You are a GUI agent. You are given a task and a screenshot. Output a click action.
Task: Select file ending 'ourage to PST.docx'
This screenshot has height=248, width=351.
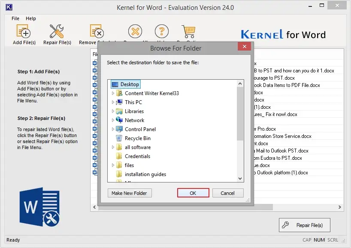point(274,78)
